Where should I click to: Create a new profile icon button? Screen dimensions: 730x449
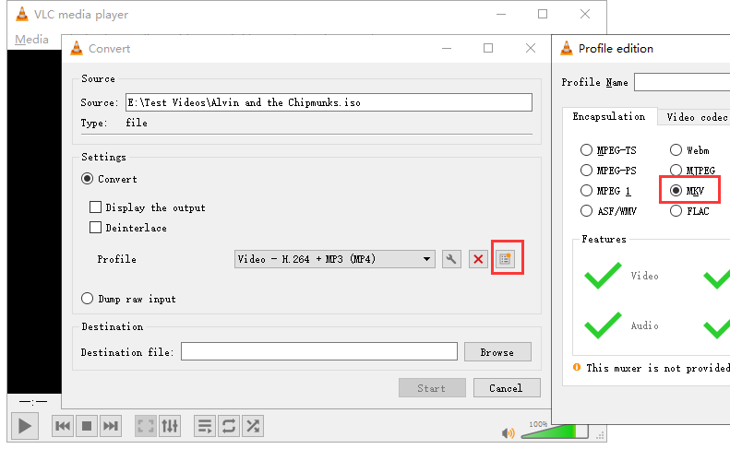click(x=506, y=259)
